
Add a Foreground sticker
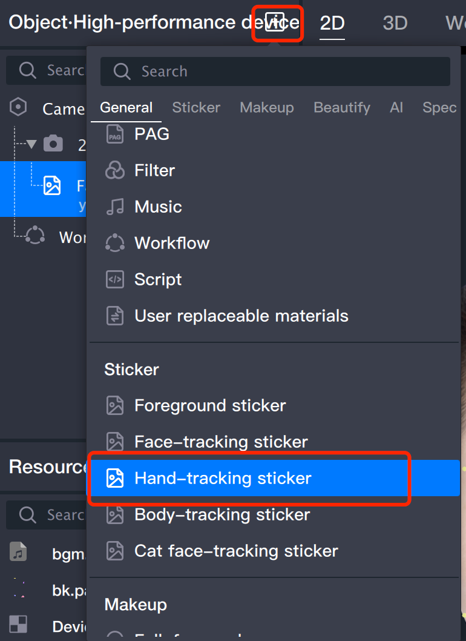coord(210,405)
